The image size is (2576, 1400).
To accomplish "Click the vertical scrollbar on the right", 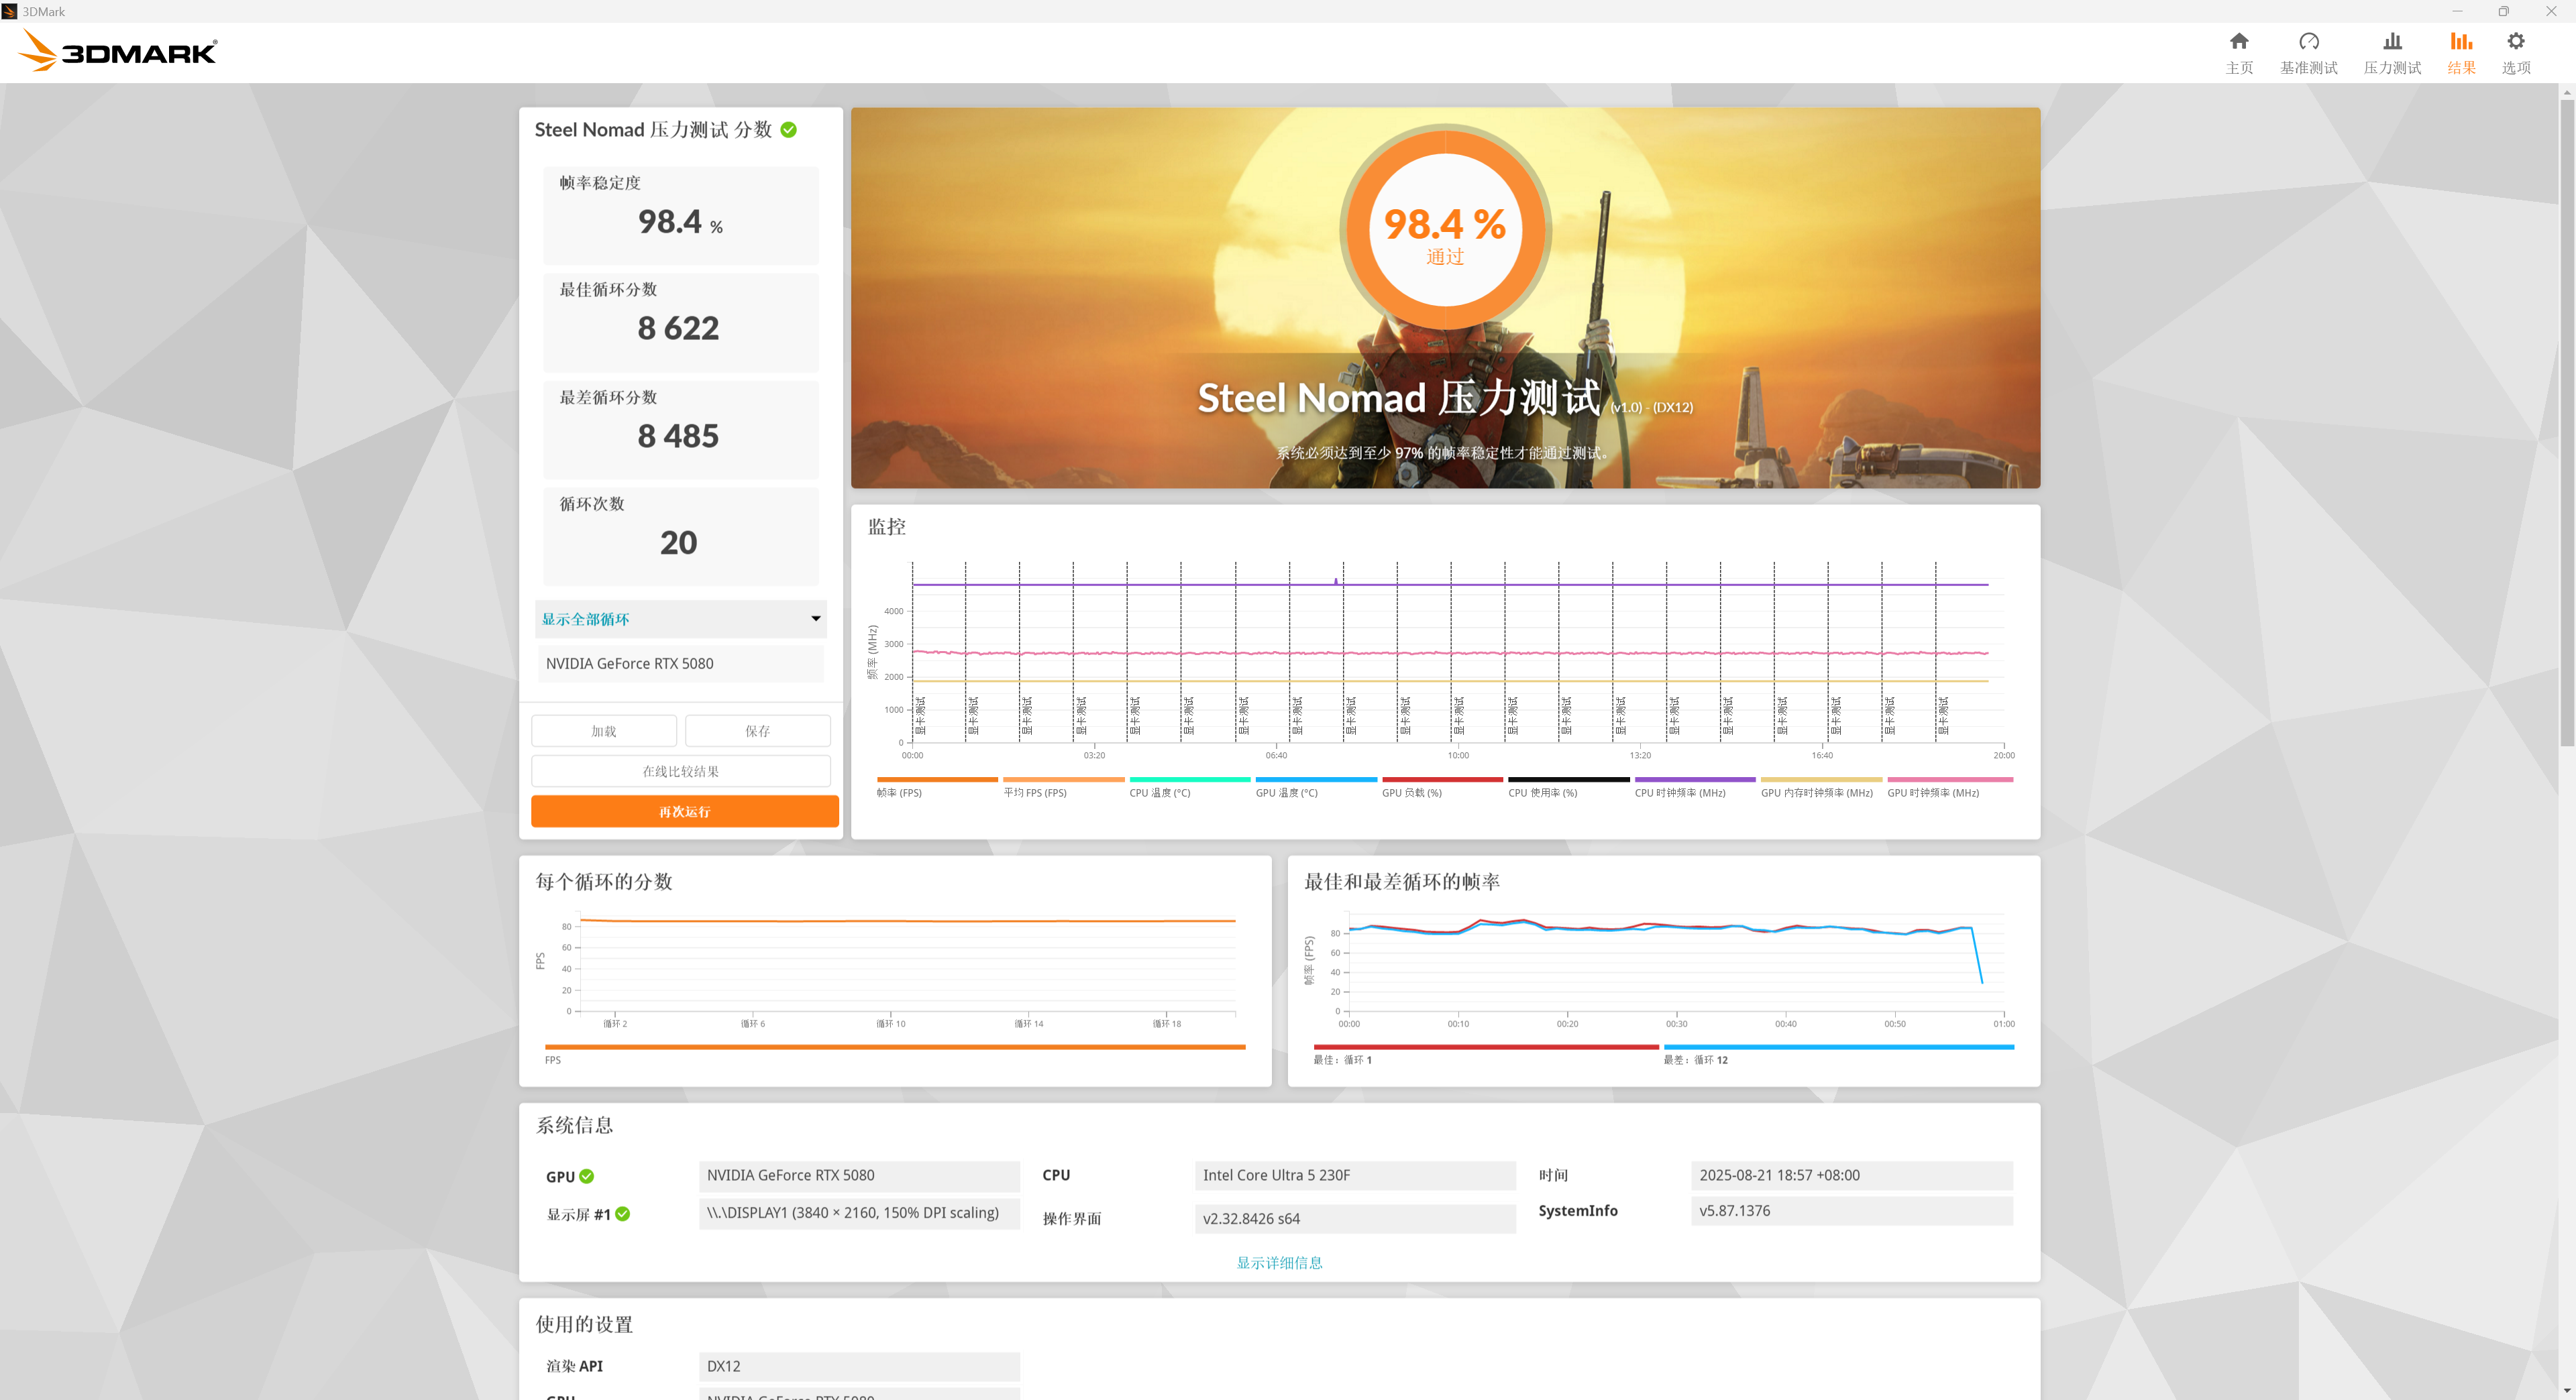I will tap(2566, 420).
